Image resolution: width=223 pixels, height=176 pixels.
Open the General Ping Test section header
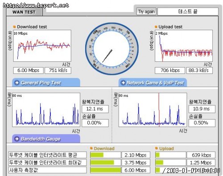tap(46, 83)
